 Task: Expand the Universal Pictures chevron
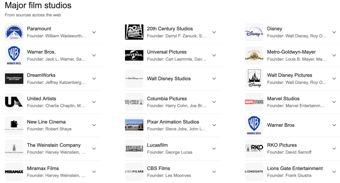pos(214,55)
